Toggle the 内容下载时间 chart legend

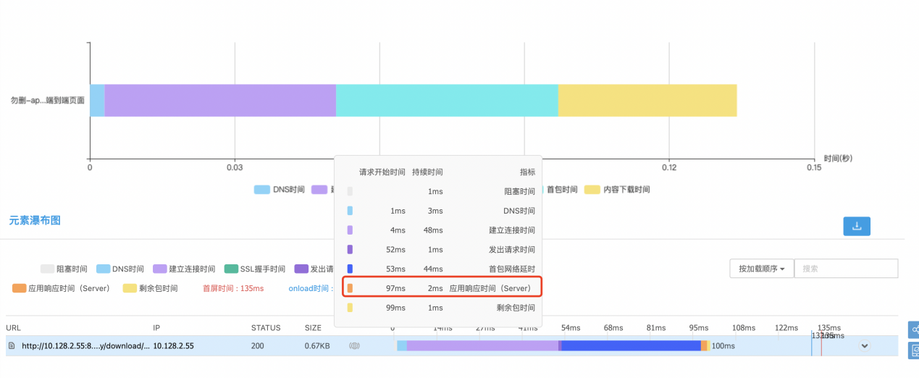617,190
